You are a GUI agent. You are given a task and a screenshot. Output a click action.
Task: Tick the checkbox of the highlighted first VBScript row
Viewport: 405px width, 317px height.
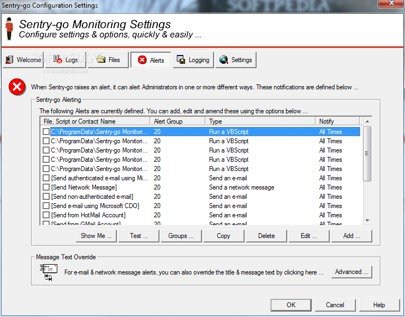(x=46, y=132)
